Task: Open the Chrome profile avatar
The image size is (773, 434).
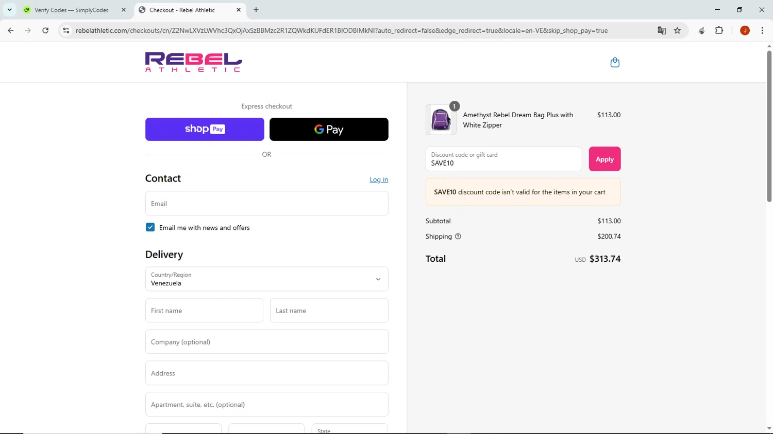Action: (x=745, y=30)
